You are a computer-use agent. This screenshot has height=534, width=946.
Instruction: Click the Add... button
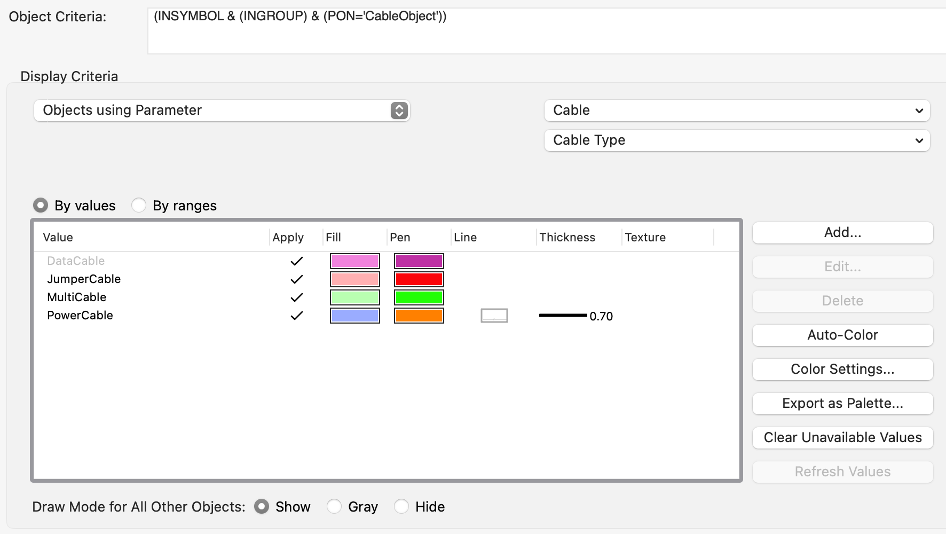pos(842,233)
